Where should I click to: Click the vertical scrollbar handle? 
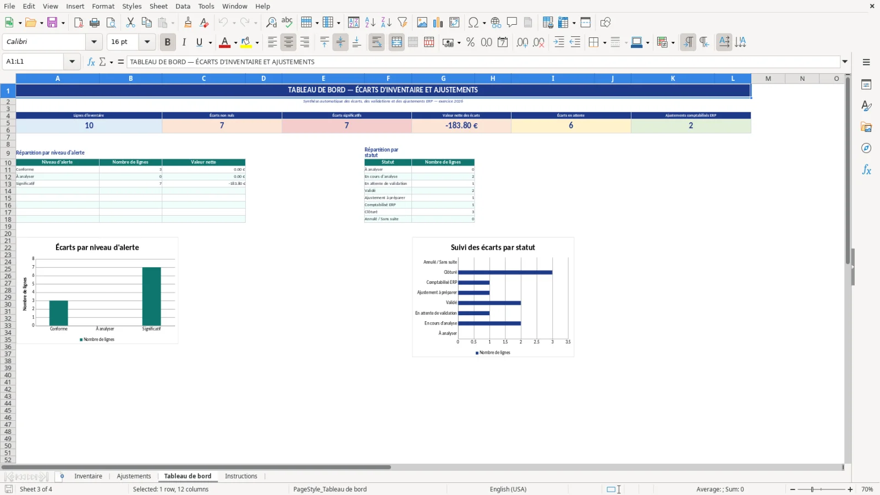coord(848,170)
